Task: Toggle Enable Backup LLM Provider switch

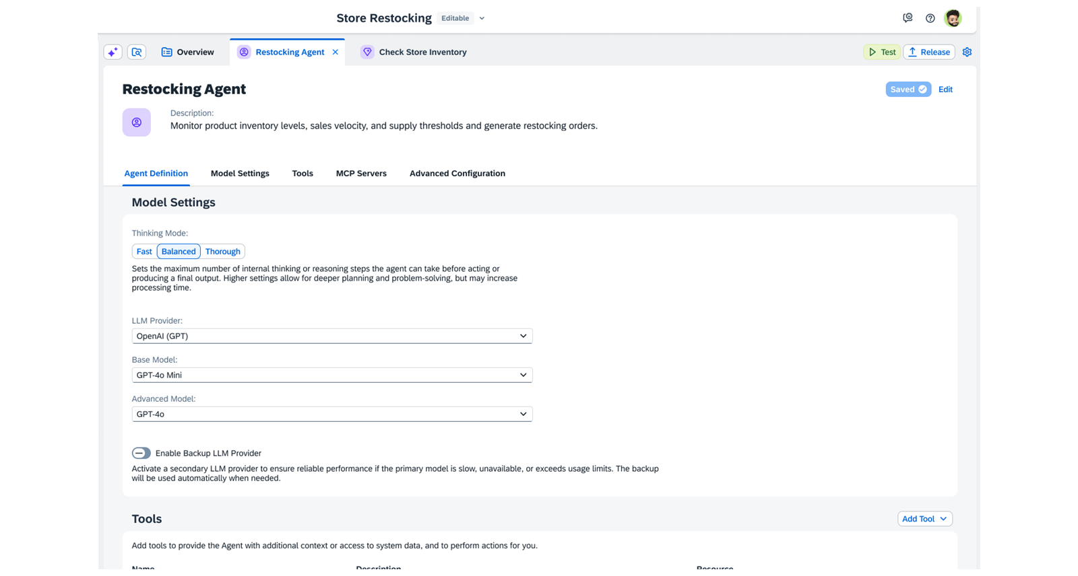Action: click(141, 453)
